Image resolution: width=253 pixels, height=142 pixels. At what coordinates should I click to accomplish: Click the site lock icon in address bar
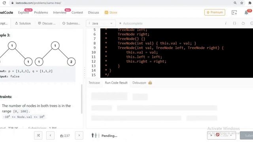pyautogui.click(x=12, y=3)
